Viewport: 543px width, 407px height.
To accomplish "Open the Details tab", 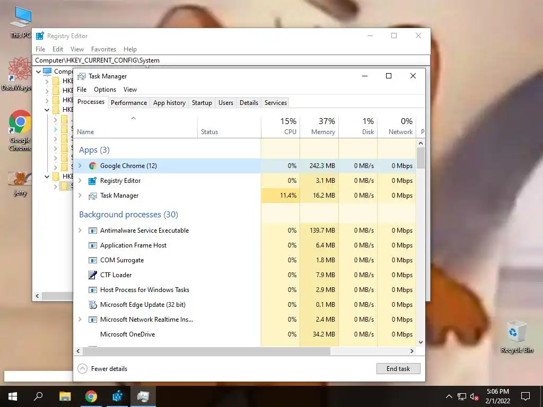I will point(249,103).
